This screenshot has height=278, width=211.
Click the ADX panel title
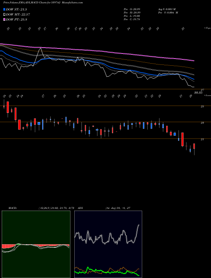pos(80,208)
